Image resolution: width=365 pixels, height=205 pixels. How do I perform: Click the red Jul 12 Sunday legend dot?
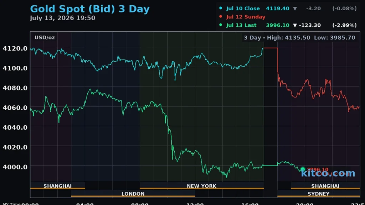tap(220, 16)
